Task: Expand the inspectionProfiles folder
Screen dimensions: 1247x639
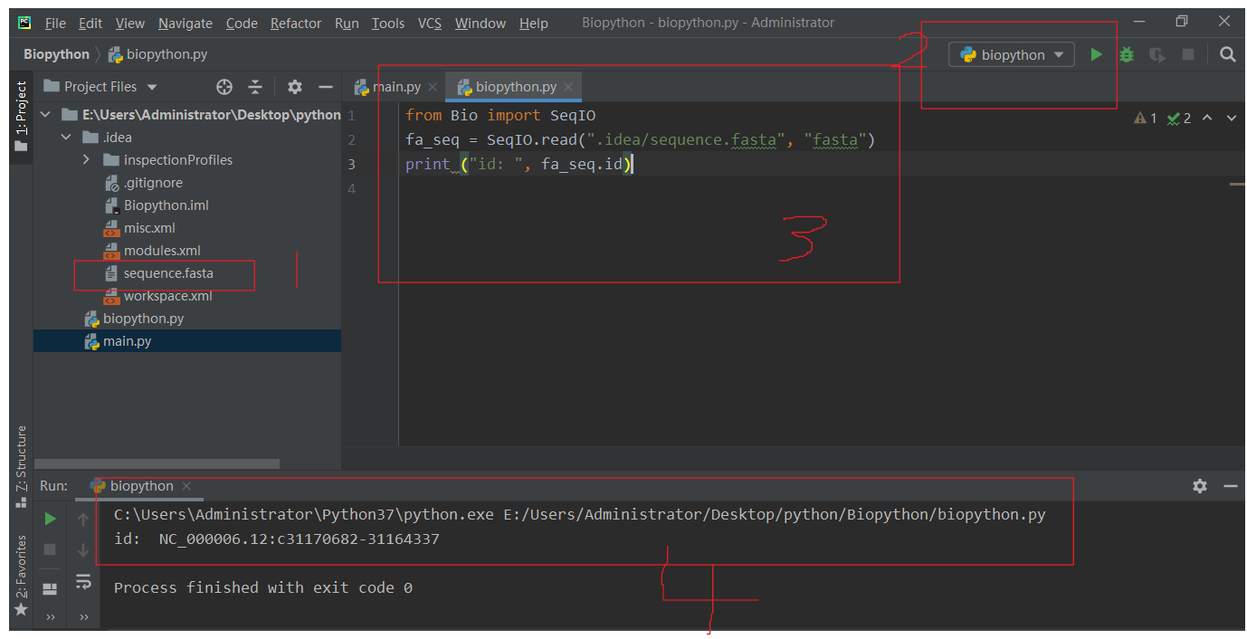Action: click(x=85, y=159)
